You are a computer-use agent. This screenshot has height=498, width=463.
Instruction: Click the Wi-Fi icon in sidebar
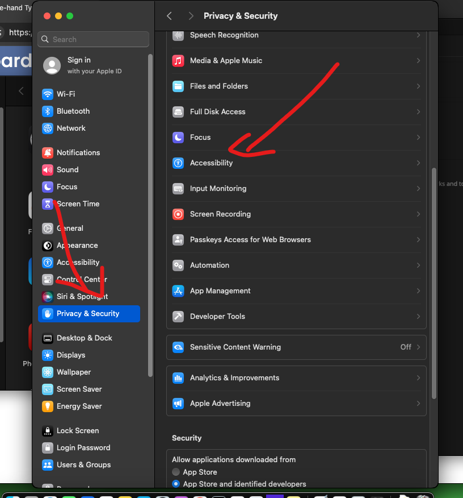coord(48,94)
